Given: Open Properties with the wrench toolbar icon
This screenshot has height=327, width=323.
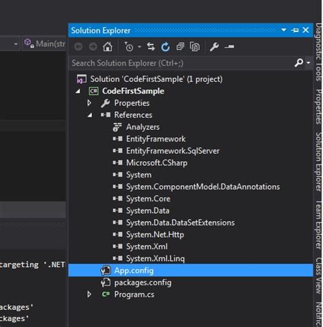Looking at the screenshot, I should (214, 47).
